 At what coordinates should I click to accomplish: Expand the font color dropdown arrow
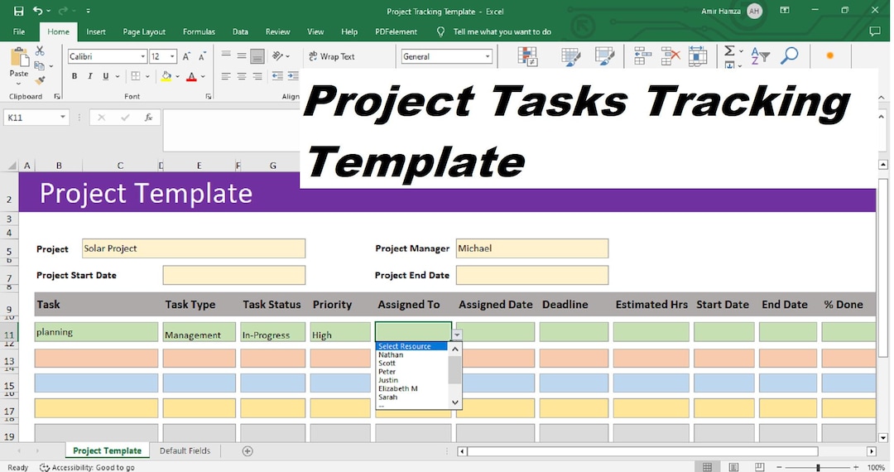203,76
